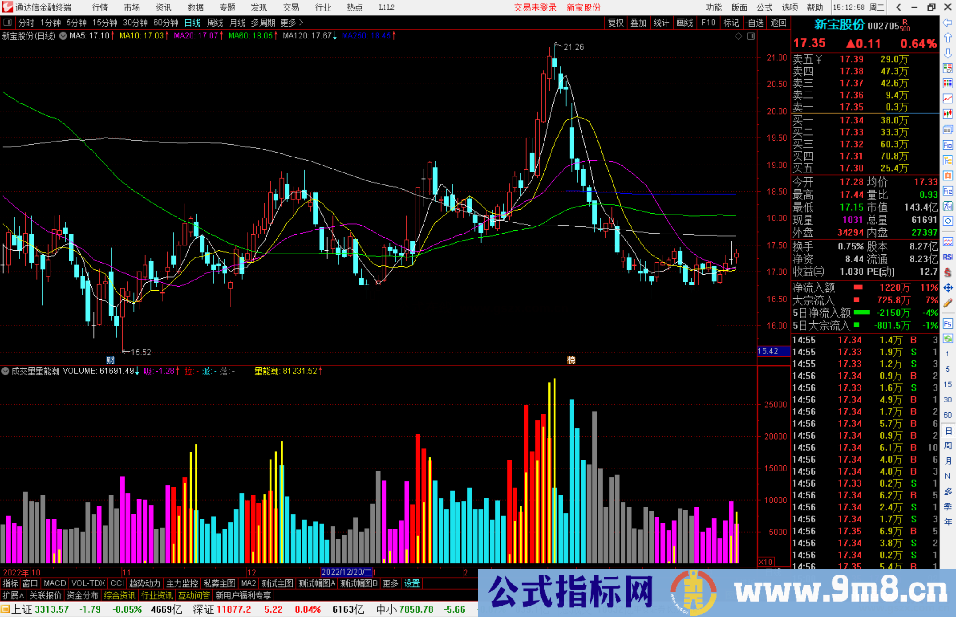
Task: Open the F10 company info sidebar icon
Action: 948,145
